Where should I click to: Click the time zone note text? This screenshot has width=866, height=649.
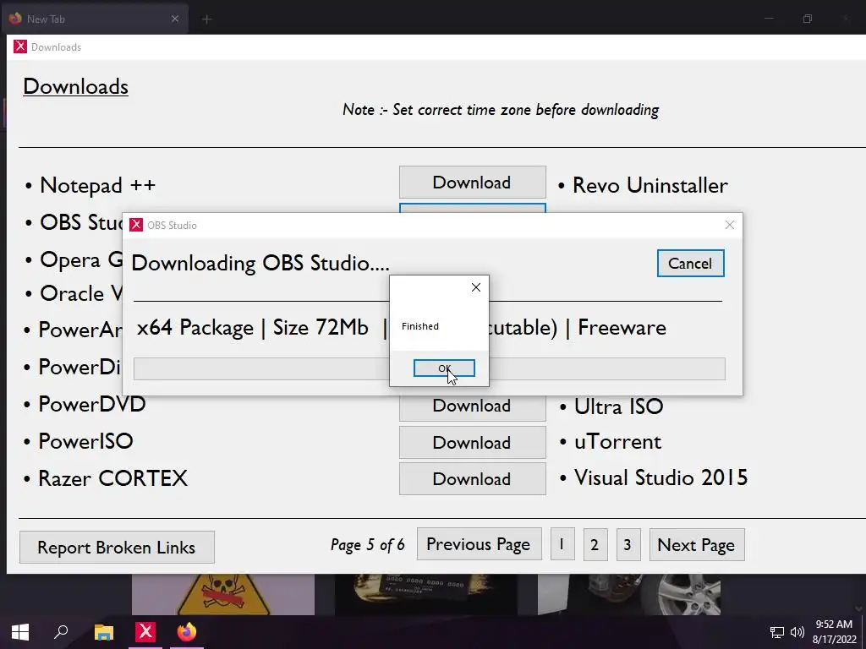pyautogui.click(x=501, y=109)
